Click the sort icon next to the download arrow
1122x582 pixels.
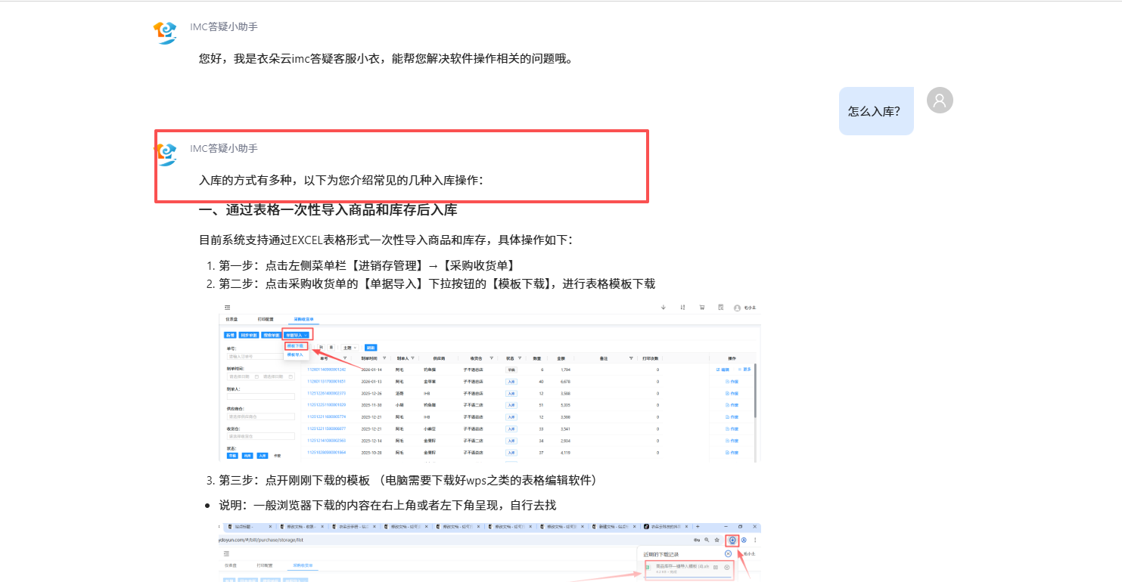point(682,307)
